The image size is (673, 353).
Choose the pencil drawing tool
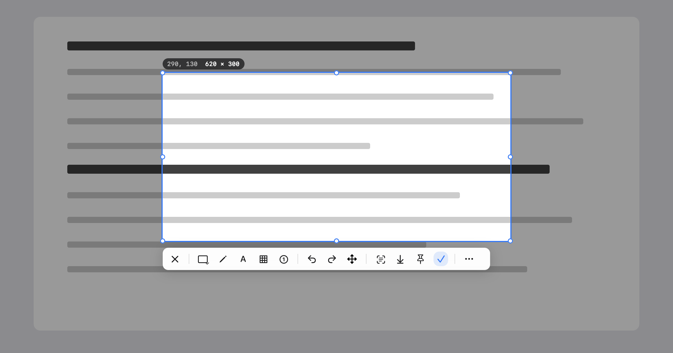(223, 259)
